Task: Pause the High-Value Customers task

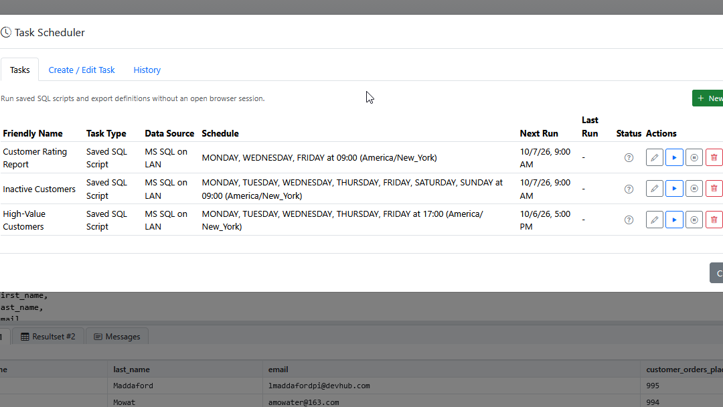Action: point(694,220)
